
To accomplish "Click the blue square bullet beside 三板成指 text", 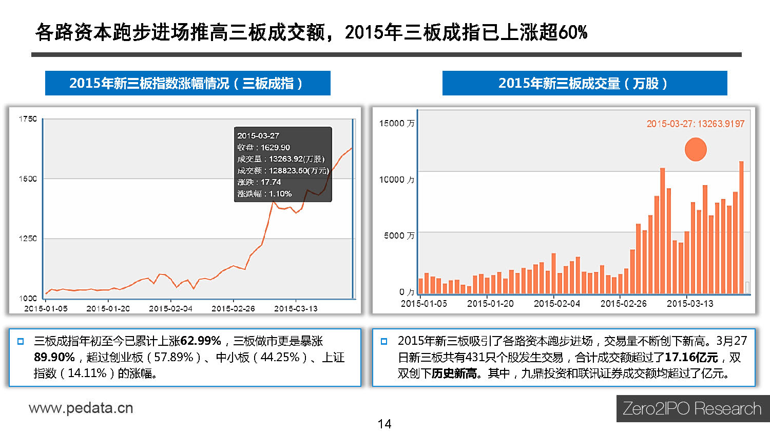I will [21, 341].
